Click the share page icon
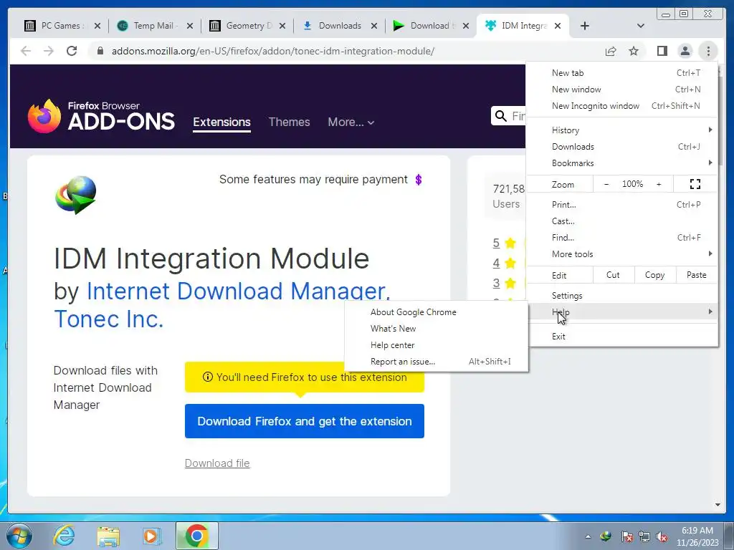 click(611, 51)
